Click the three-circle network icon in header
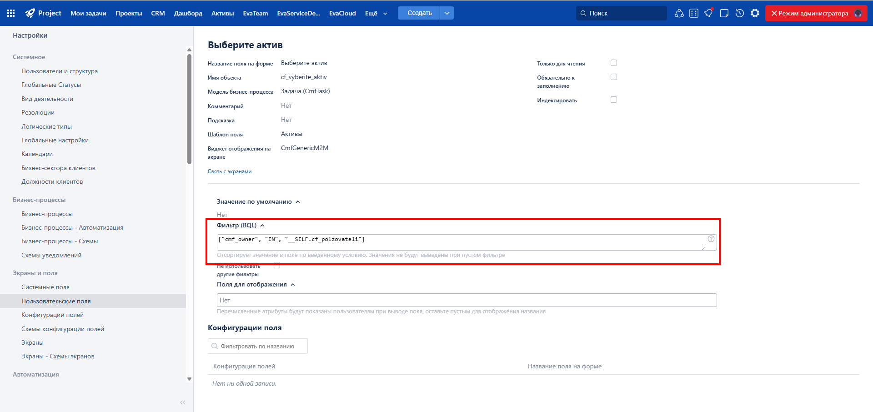 click(679, 13)
